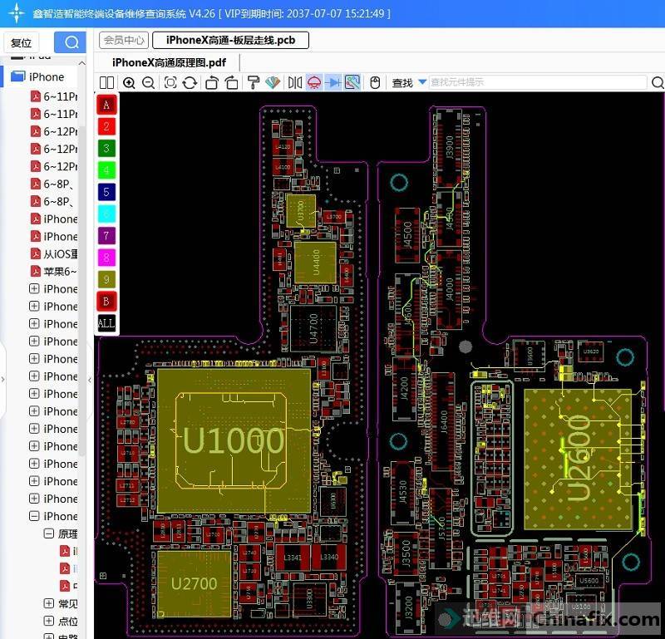
Task: Collapse the 原理 folder in tree
Action: pyautogui.click(x=48, y=533)
